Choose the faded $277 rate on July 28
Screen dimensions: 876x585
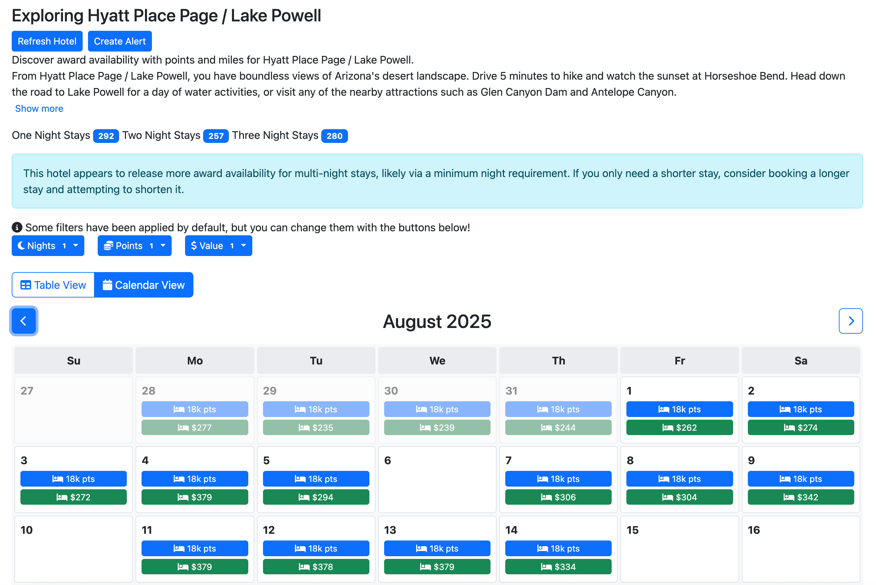195,428
